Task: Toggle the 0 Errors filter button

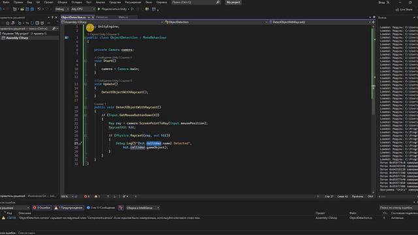Action: pyautogui.click(x=42, y=208)
